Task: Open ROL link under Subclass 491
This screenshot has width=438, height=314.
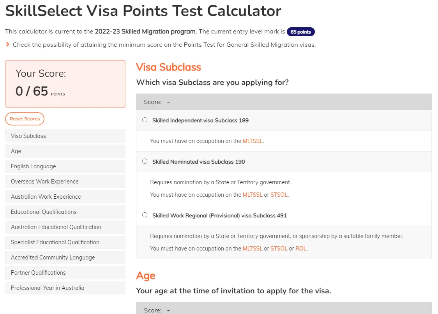Action: click(x=301, y=249)
